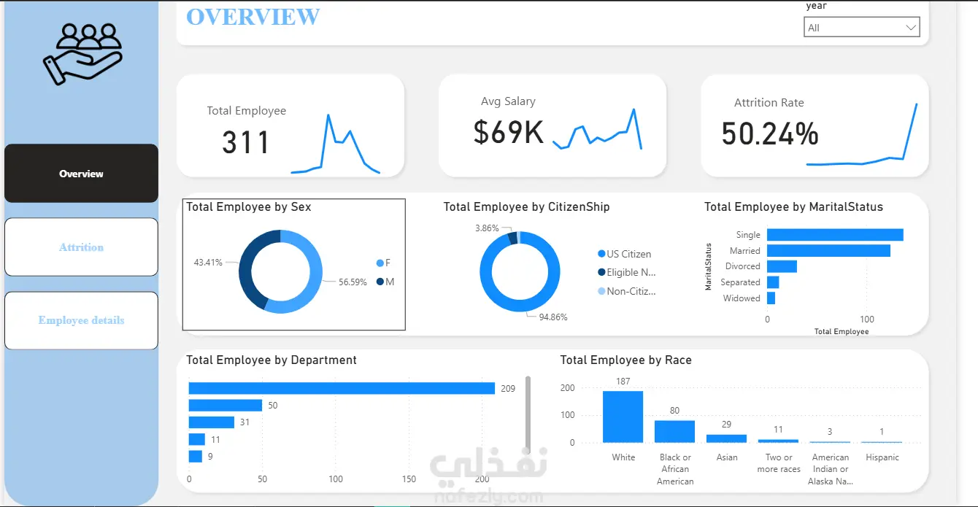This screenshot has height=507, width=978.
Task: Click the employees-in-hand logo icon
Action: coord(82,54)
